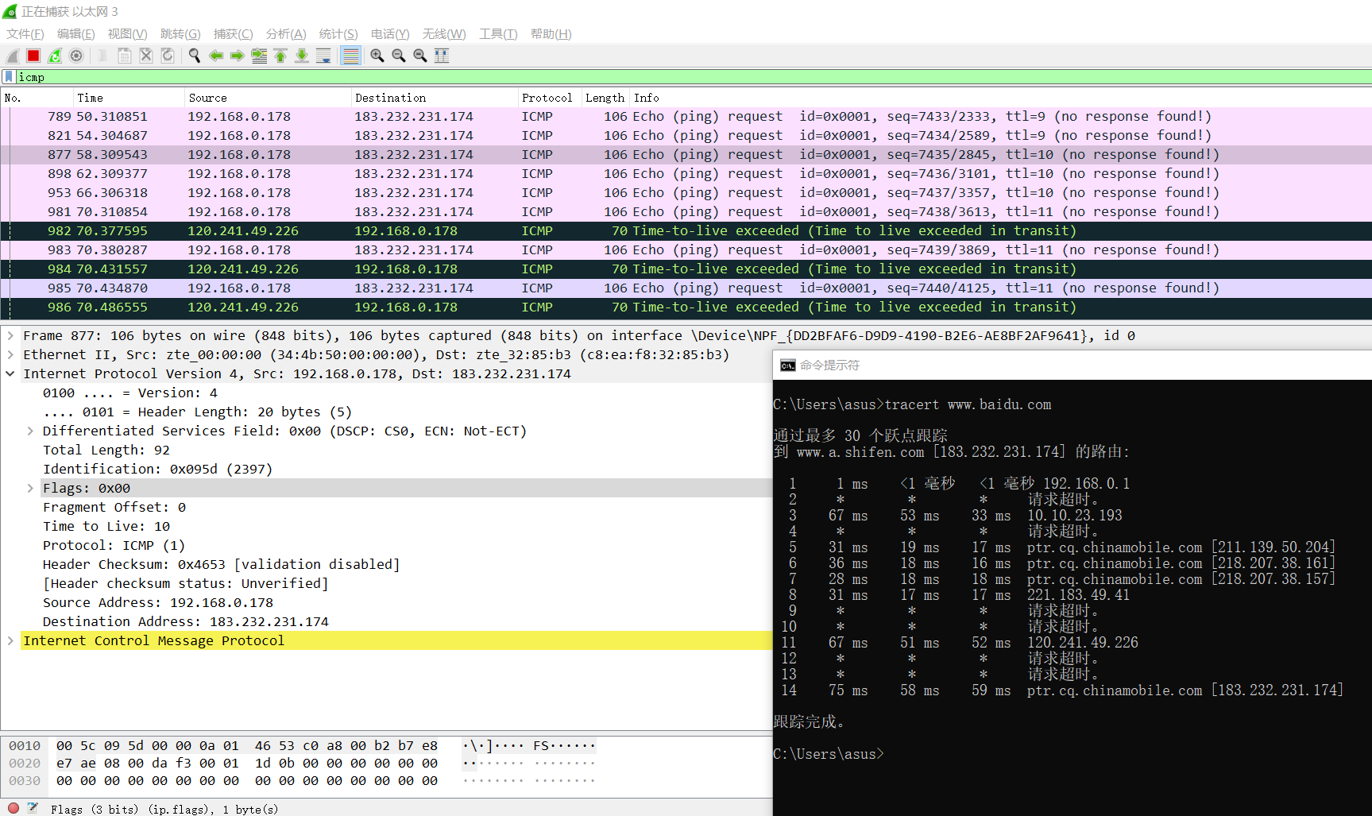Open the 统计(S) menu
This screenshot has height=816, width=1372.
(338, 34)
